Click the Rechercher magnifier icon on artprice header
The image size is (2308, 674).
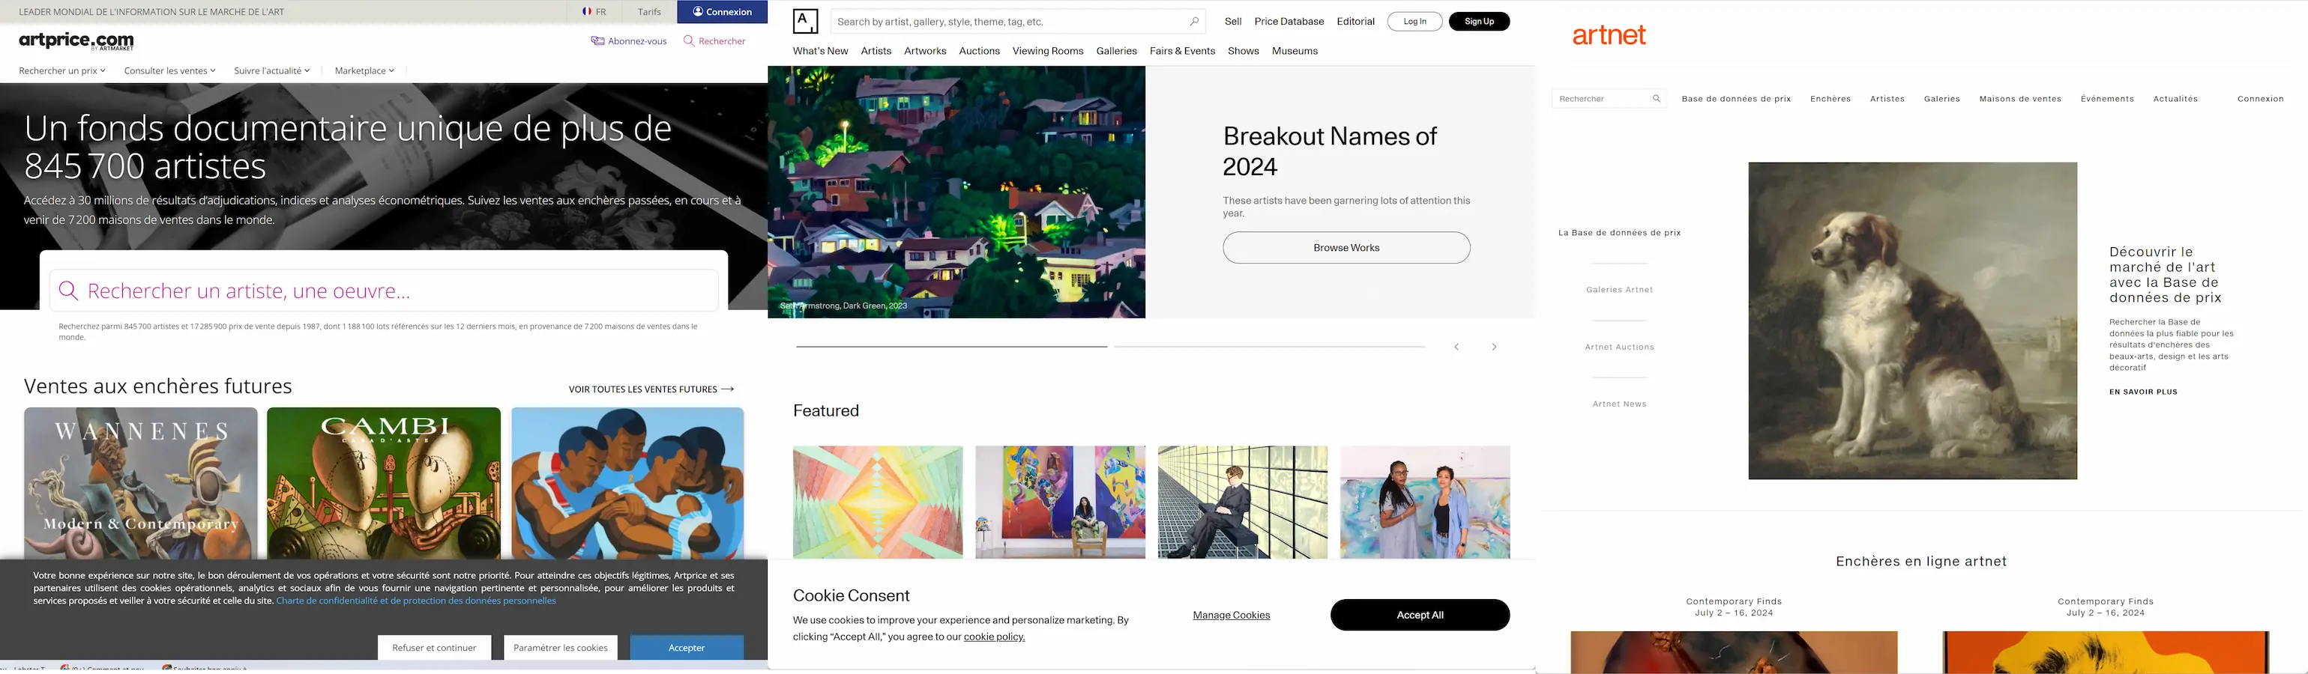pyautogui.click(x=689, y=41)
